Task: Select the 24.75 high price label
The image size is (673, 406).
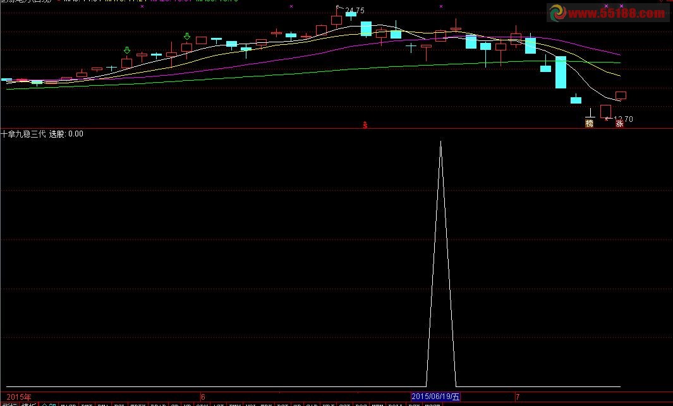Action: click(x=355, y=10)
